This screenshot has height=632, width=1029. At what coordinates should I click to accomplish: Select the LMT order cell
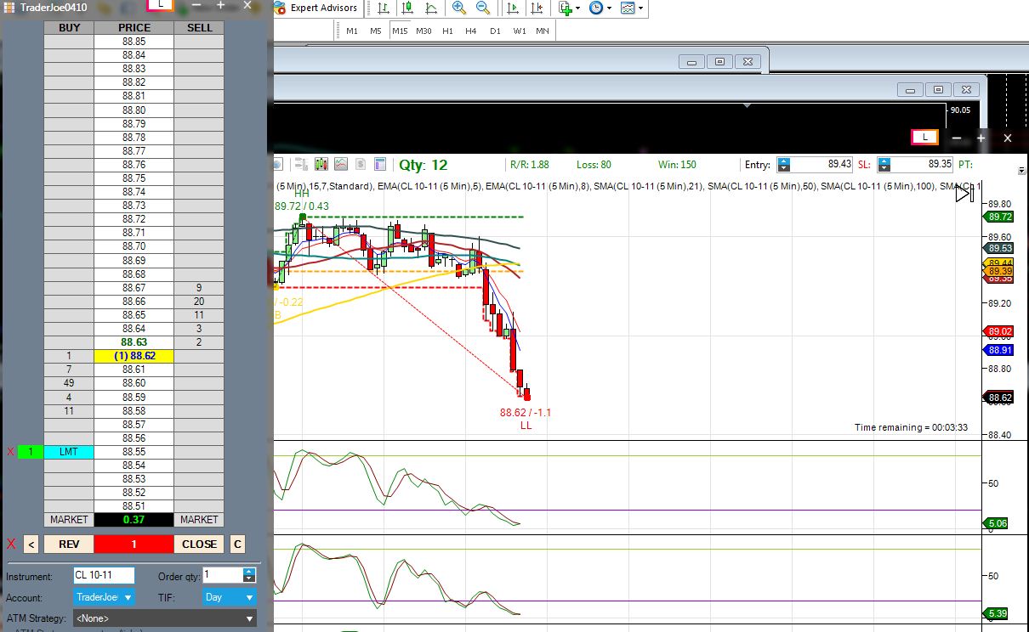pos(69,452)
